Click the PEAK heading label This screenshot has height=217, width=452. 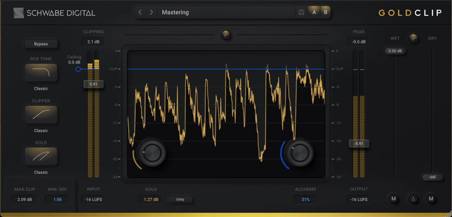pyautogui.click(x=359, y=32)
